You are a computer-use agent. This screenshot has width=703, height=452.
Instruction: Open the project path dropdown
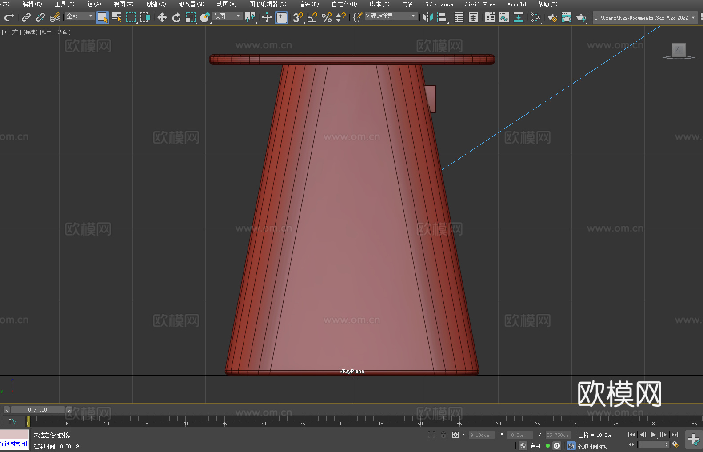click(x=644, y=18)
